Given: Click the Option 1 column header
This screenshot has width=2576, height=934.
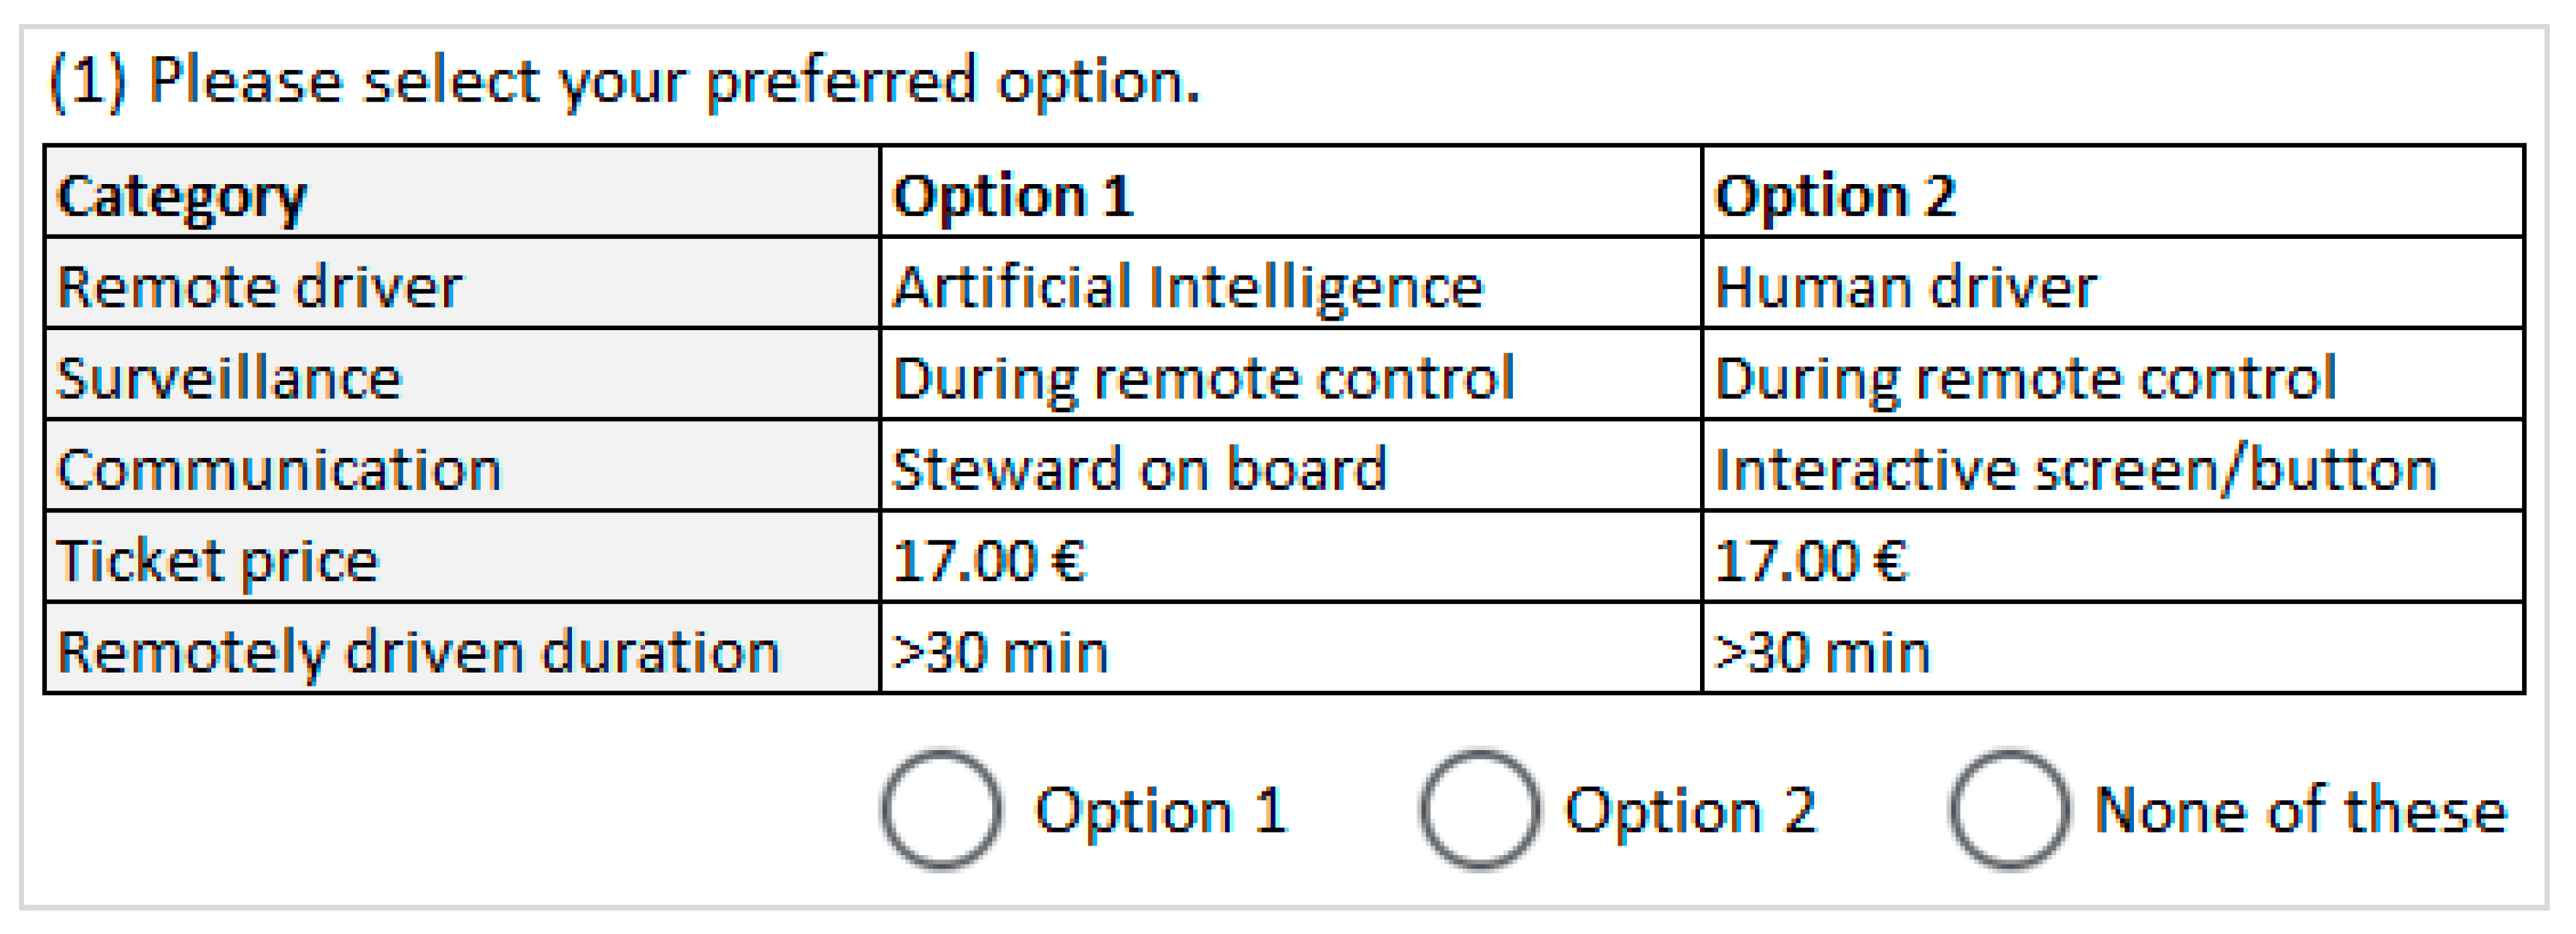Looking at the screenshot, I should pyautogui.click(x=1013, y=195).
